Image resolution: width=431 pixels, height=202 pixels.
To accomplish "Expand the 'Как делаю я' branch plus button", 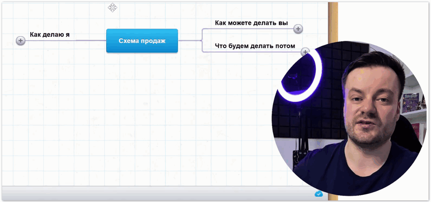I will point(20,41).
